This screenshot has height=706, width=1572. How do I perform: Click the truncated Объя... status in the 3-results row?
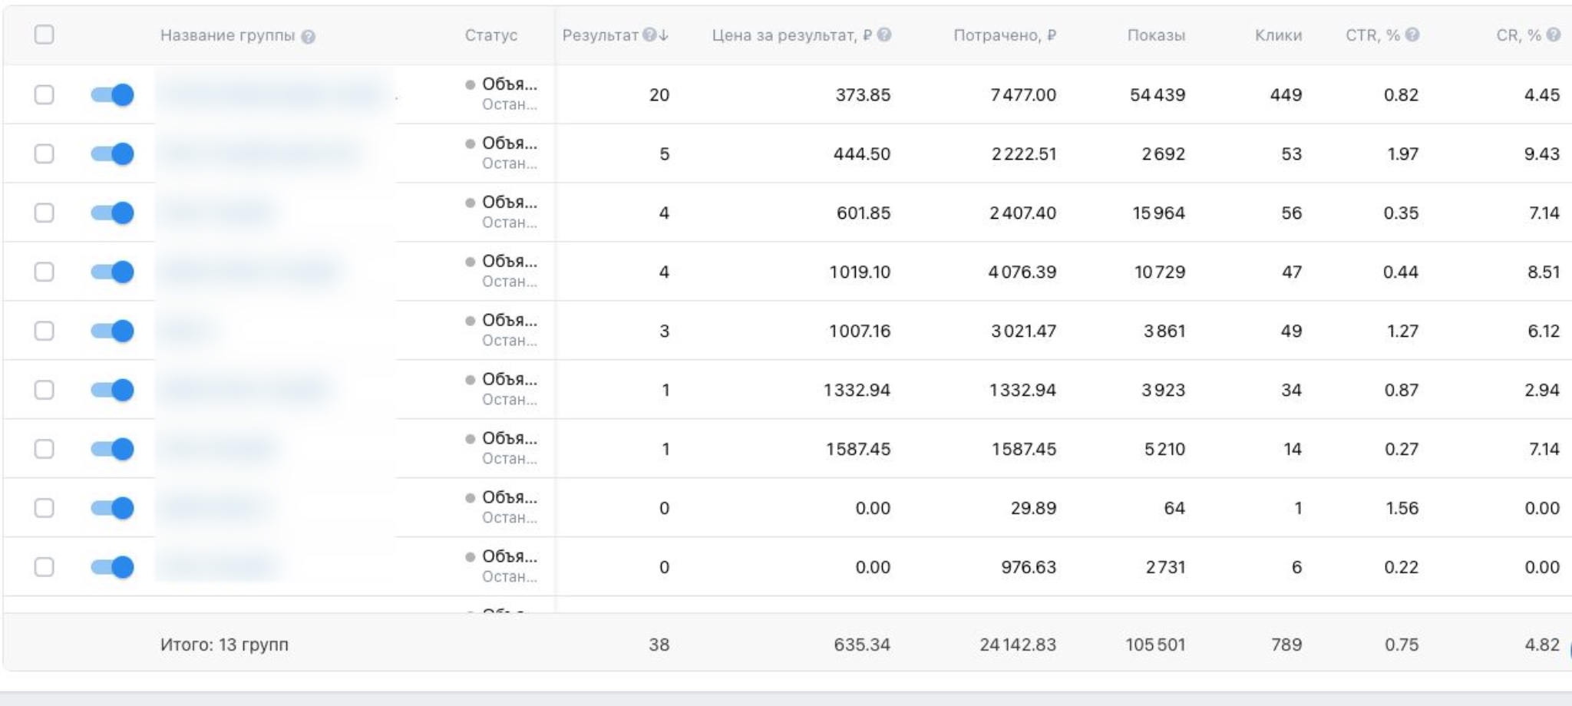coord(509,321)
